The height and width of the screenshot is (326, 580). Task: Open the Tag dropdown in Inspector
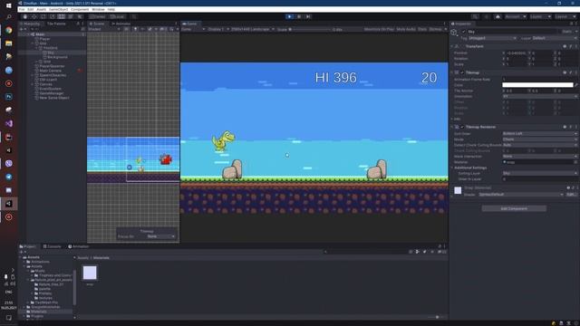[x=492, y=38]
